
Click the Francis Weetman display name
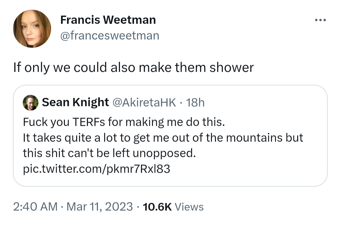coord(108,20)
